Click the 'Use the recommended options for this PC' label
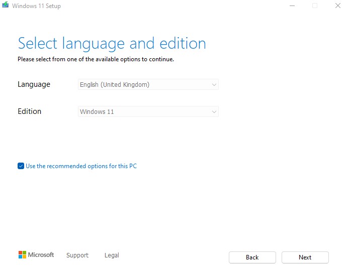The image size is (348, 273). 81,166
